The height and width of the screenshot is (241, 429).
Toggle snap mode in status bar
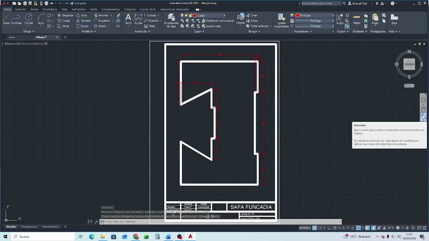(x=320, y=228)
